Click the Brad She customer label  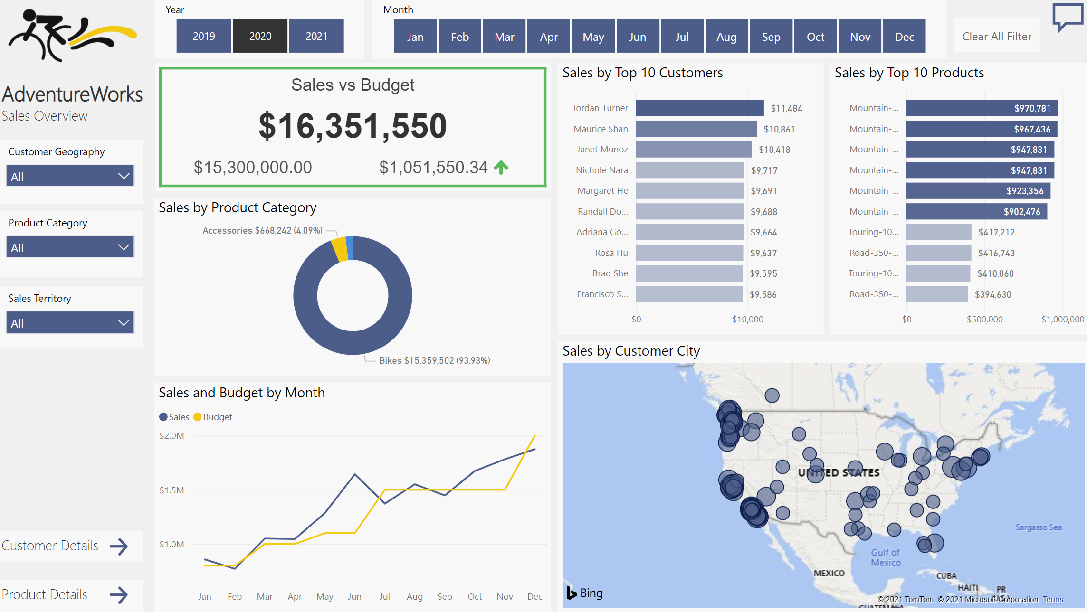610,273
